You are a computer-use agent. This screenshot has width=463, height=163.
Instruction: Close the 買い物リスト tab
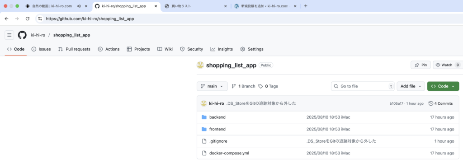tap(226, 6)
